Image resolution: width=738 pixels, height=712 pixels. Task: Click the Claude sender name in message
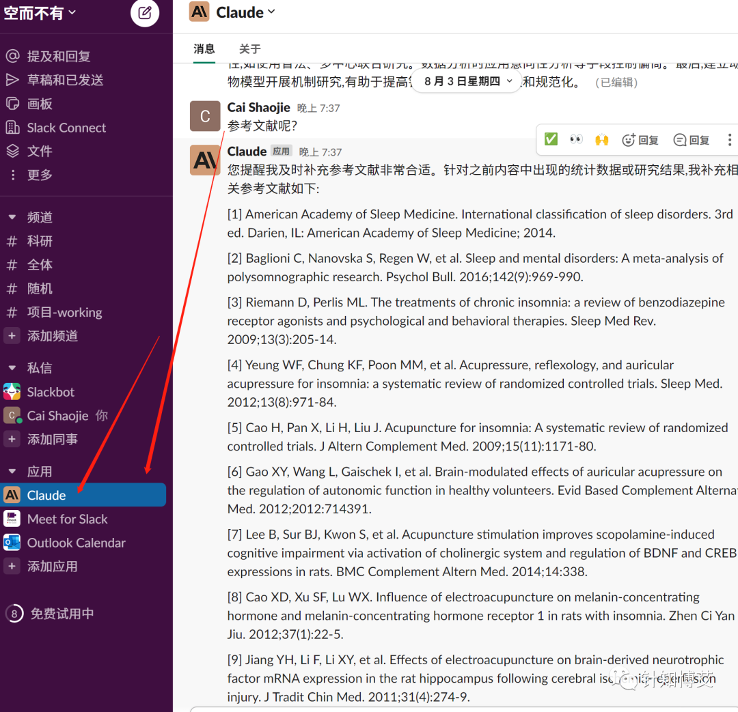[x=247, y=152]
